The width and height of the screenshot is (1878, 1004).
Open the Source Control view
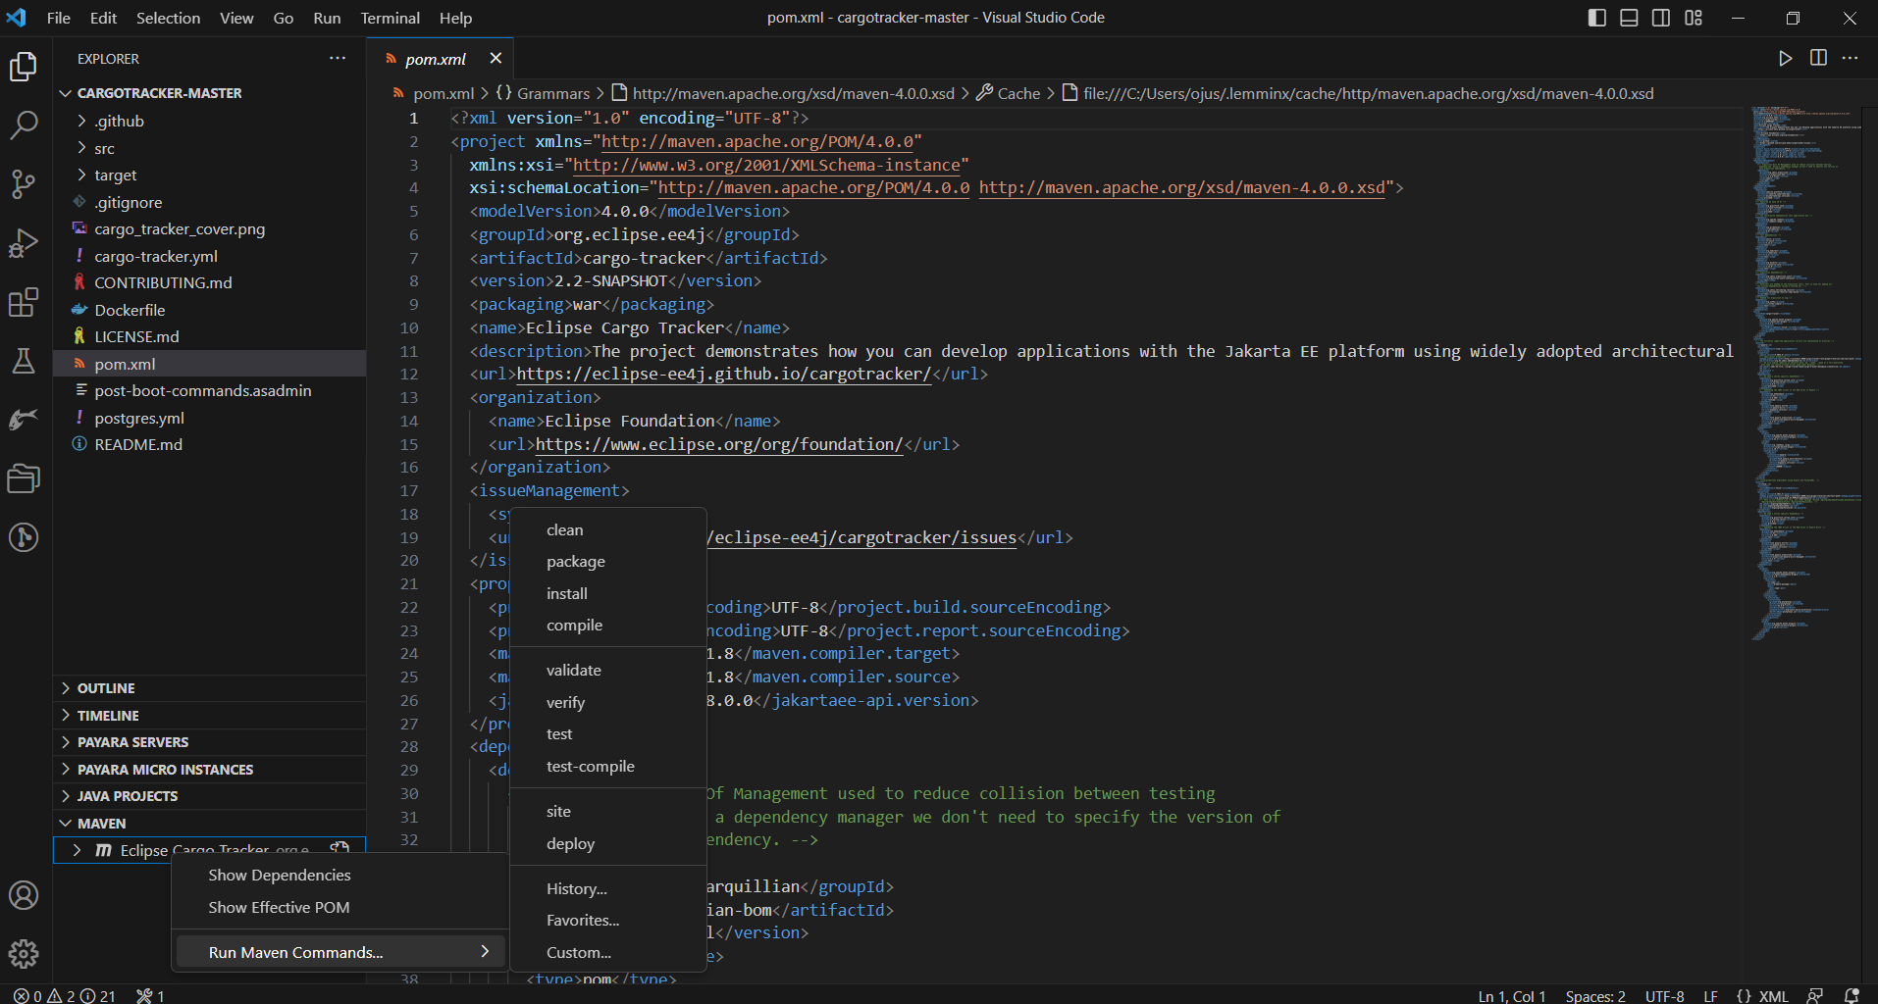(24, 183)
